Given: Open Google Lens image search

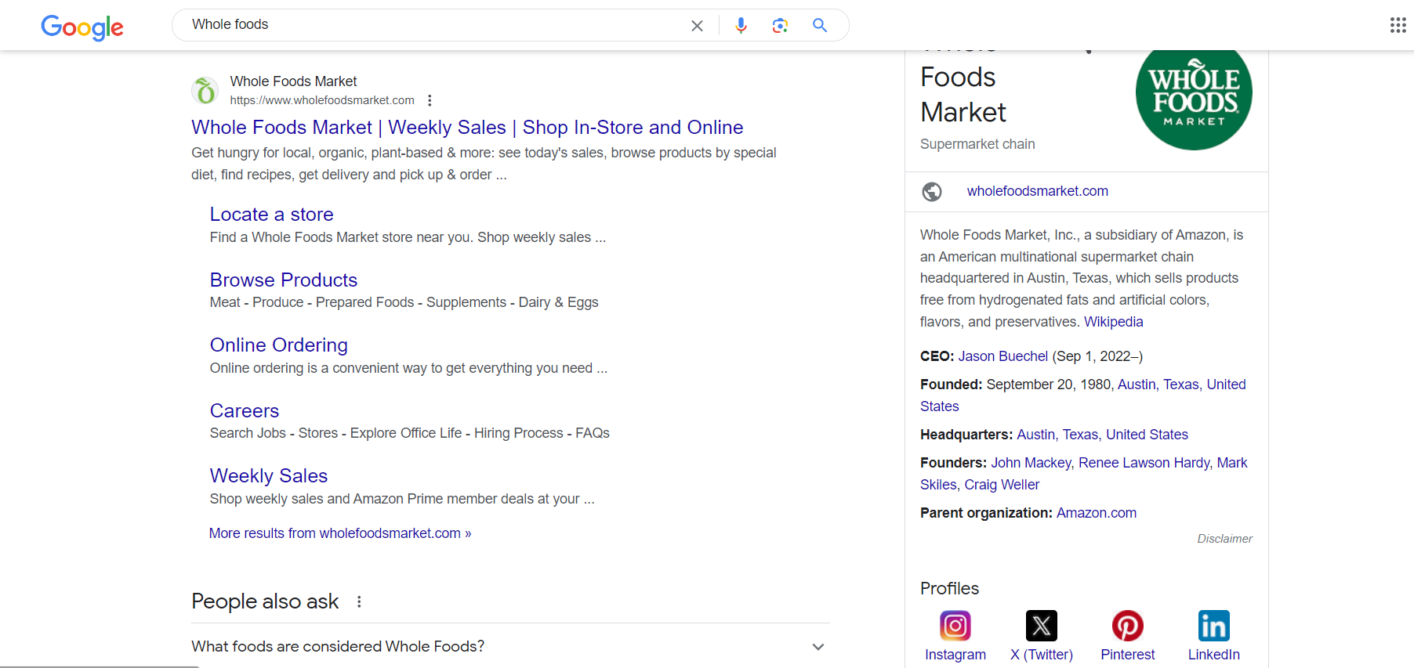Looking at the screenshot, I should [780, 26].
